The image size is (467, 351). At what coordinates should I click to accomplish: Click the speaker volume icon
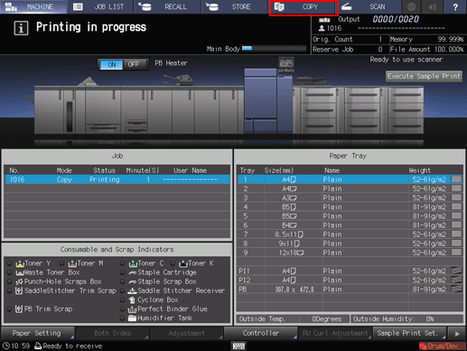pyautogui.click(x=433, y=6)
